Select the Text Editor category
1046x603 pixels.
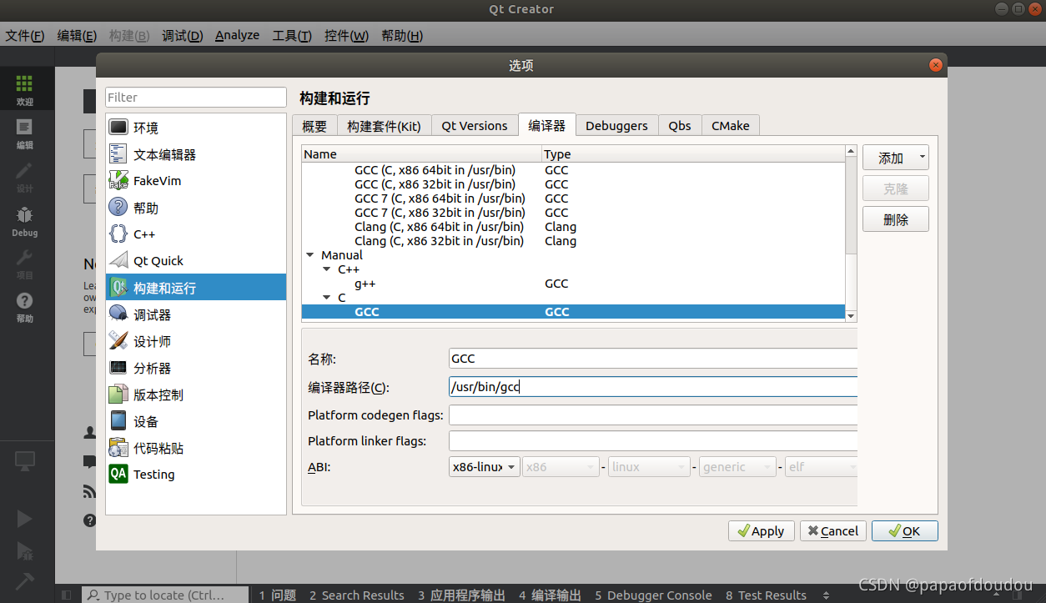click(x=196, y=154)
